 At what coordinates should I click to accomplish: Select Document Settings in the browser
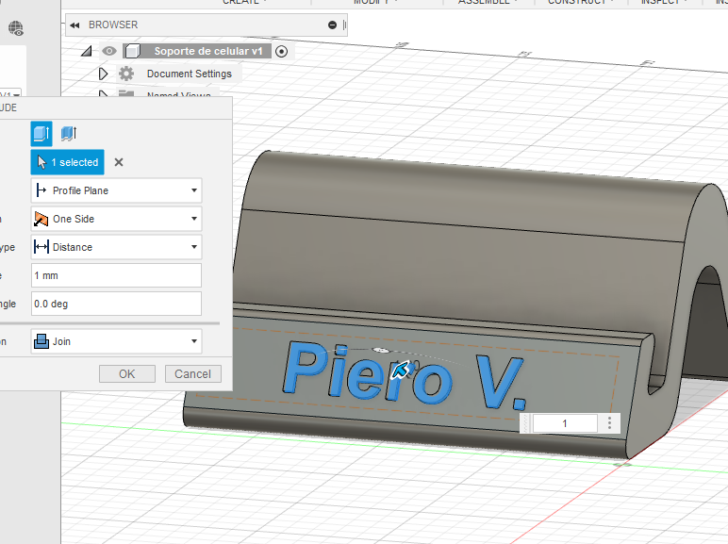189,74
